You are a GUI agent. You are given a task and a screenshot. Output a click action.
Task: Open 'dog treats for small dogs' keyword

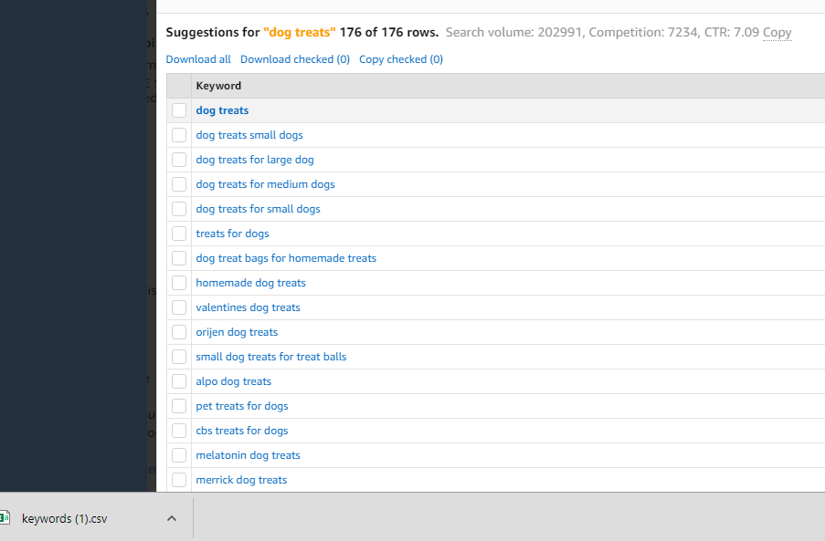click(258, 209)
